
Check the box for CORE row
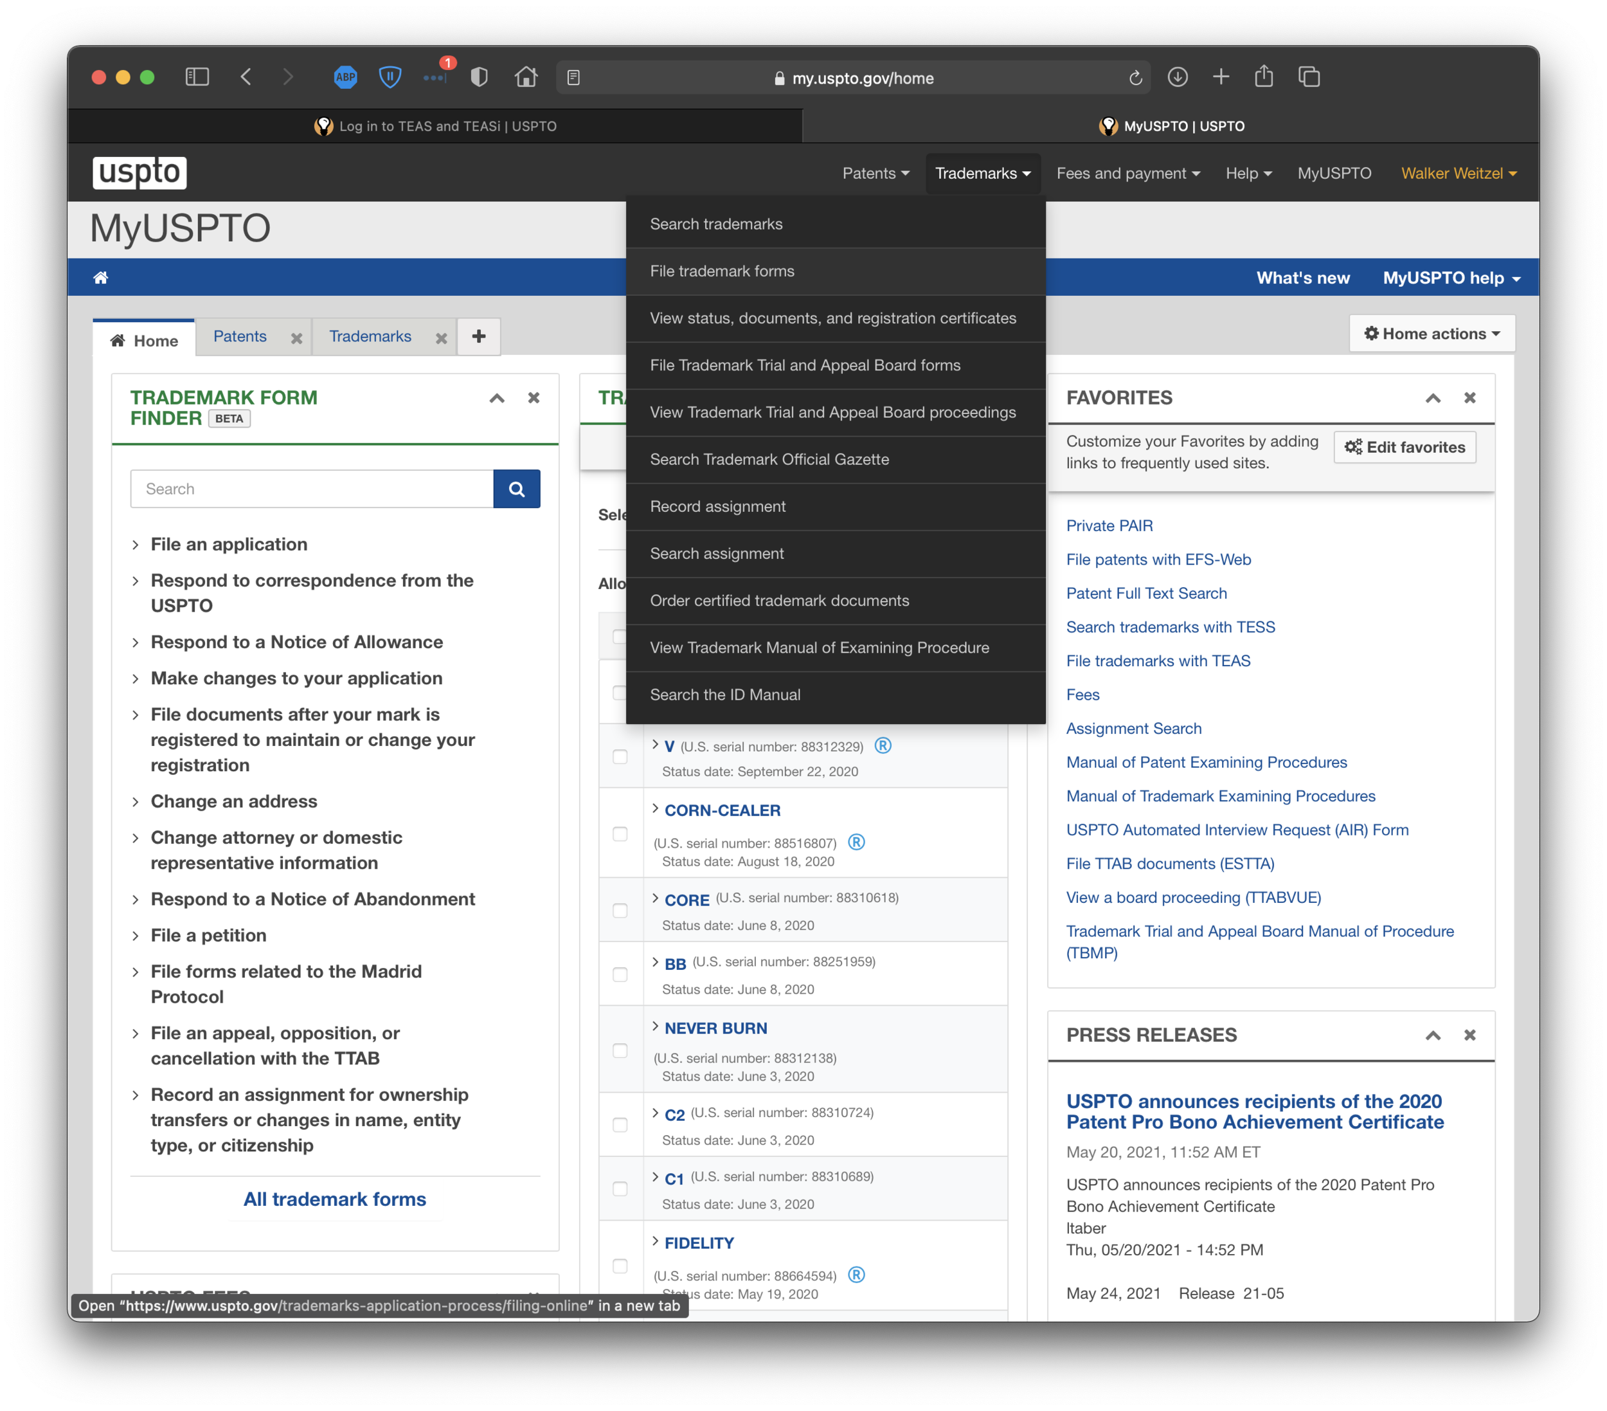(x=620, y=911)
